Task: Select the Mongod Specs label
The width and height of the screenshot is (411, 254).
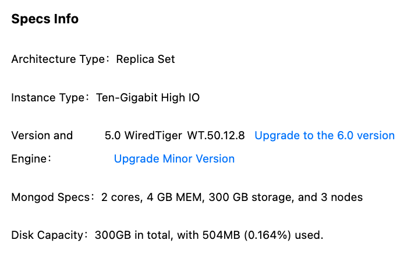Action: point(51,197)
